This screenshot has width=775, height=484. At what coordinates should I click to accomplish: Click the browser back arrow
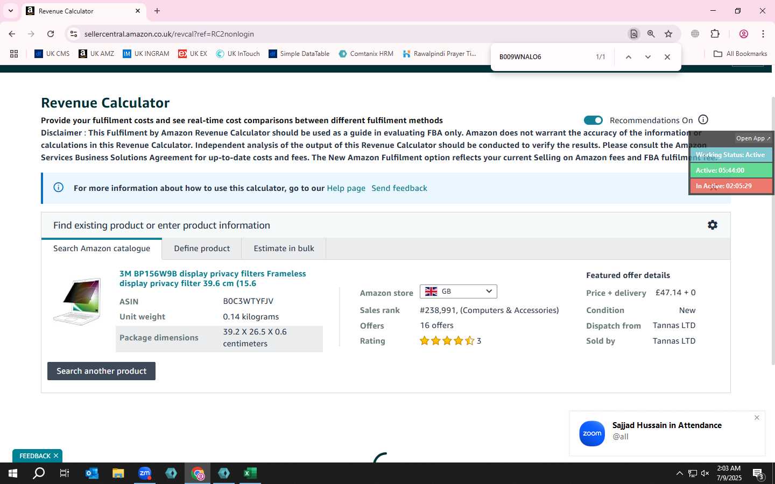point(12,34)
